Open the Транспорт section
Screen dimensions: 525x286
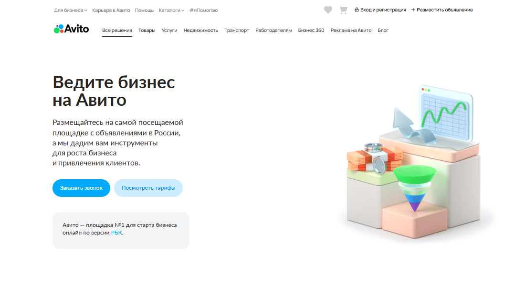[237, 30]
